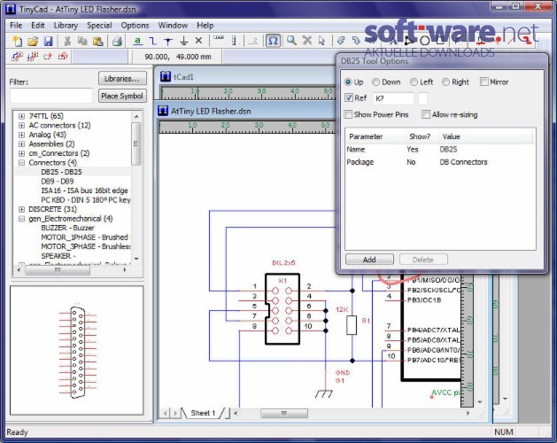Open the Edit menu
Image resolution: width=557 pixels, height=443 pixels.
click(38, 25)
